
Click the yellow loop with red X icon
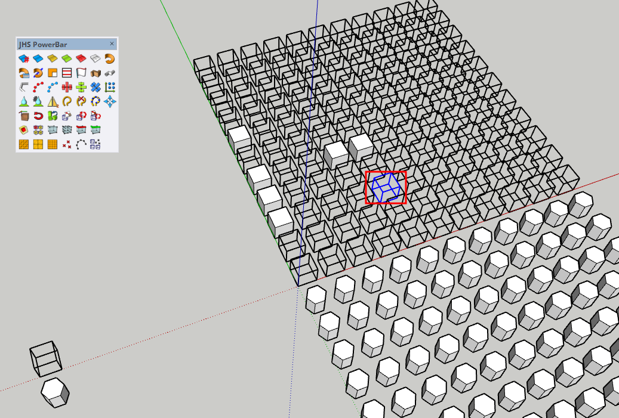(x=81, y=101)
